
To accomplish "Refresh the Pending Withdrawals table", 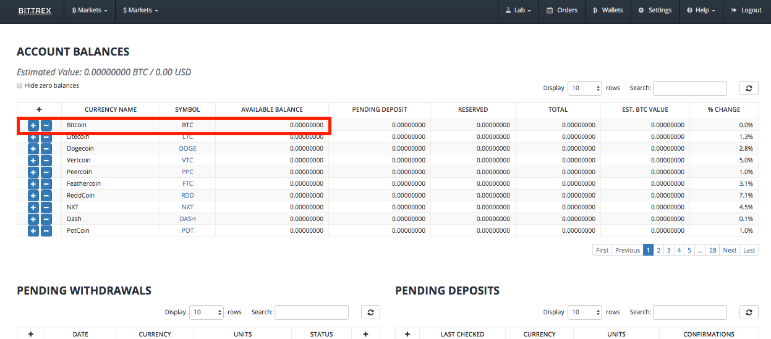I will (370, 312).
